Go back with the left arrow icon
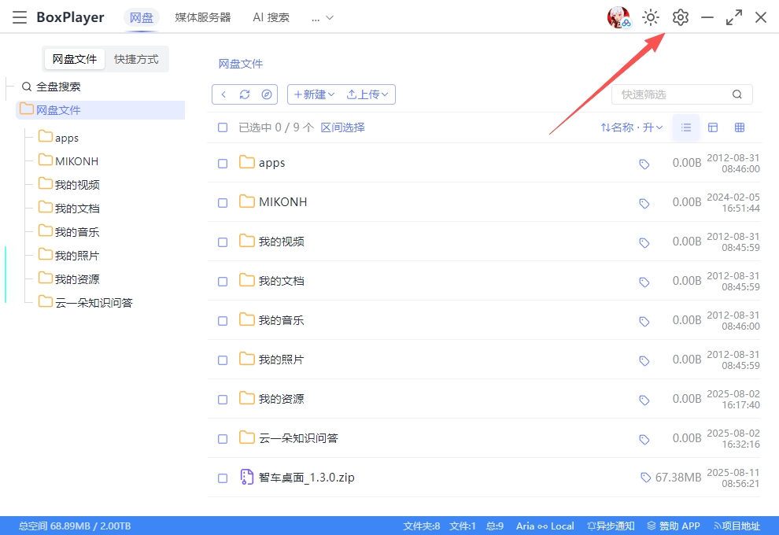 pyautogui.click(x=223, y=94)
